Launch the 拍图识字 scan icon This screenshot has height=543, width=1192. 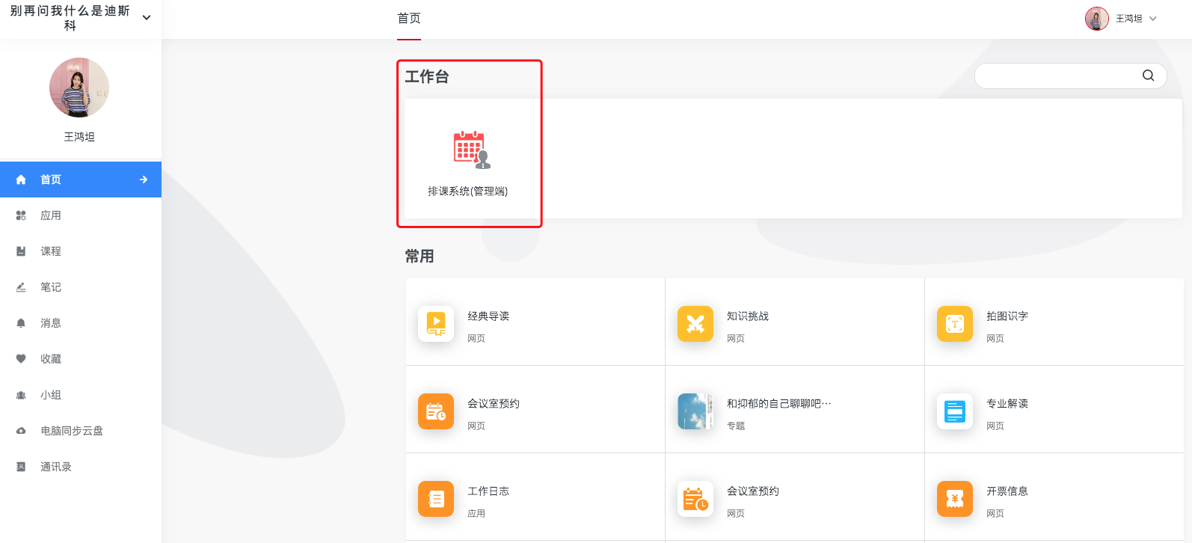(x=955, y=324)
